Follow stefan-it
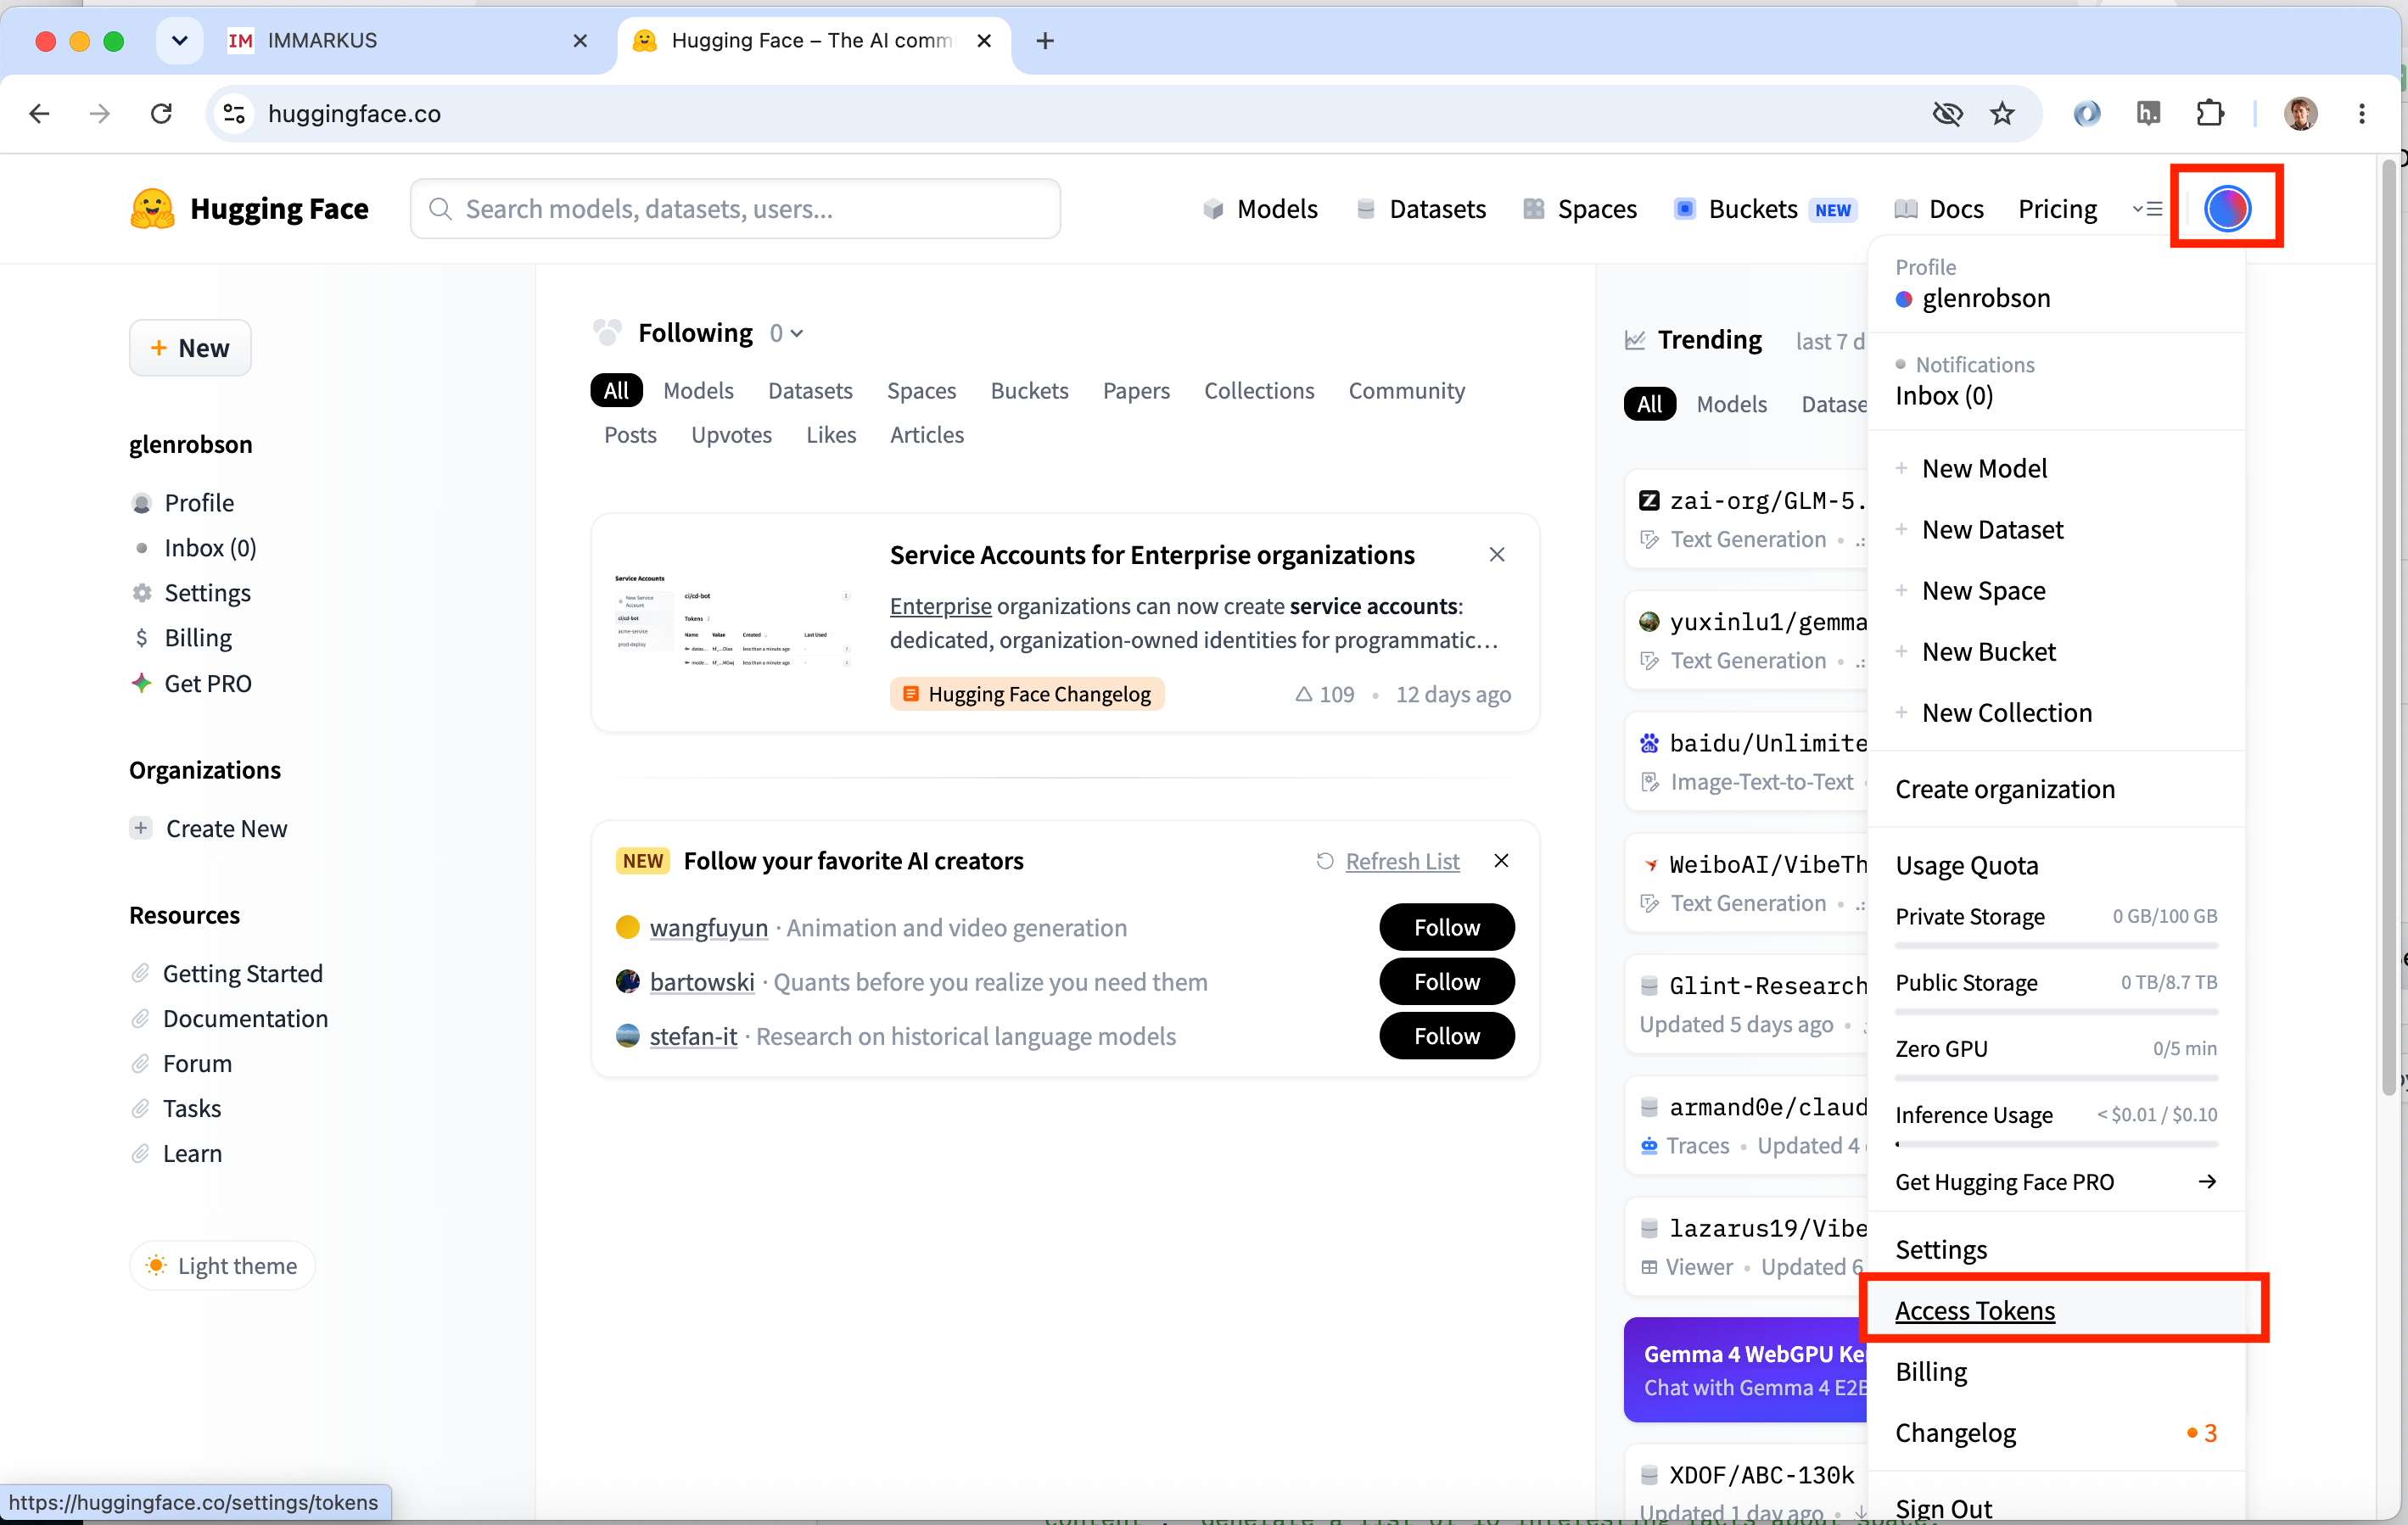The height and width of the screenshot is (1525, 2408). [x=1446, y=1036]
